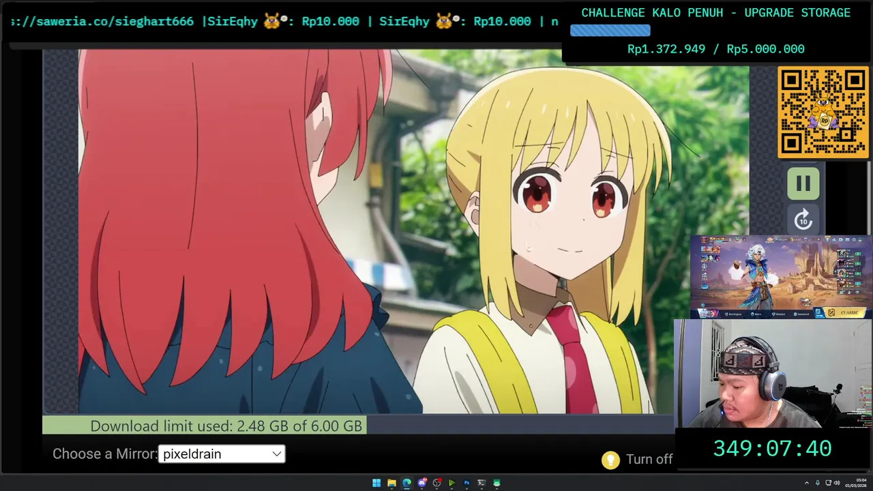Click the green play-arrow taskbar app
873x491 pixels.
pos(452,483)
